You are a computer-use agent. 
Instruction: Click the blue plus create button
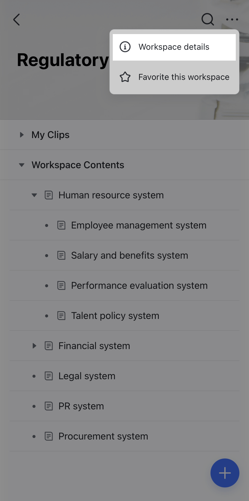click(225, 473)
